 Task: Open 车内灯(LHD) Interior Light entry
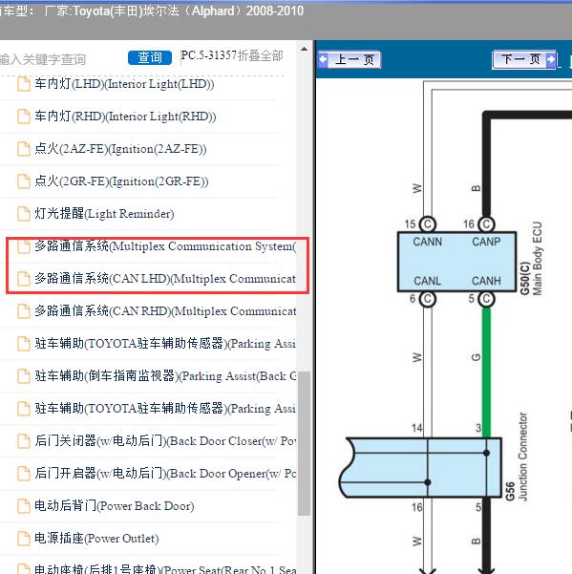pyautogui.click(x=124, y=84)
